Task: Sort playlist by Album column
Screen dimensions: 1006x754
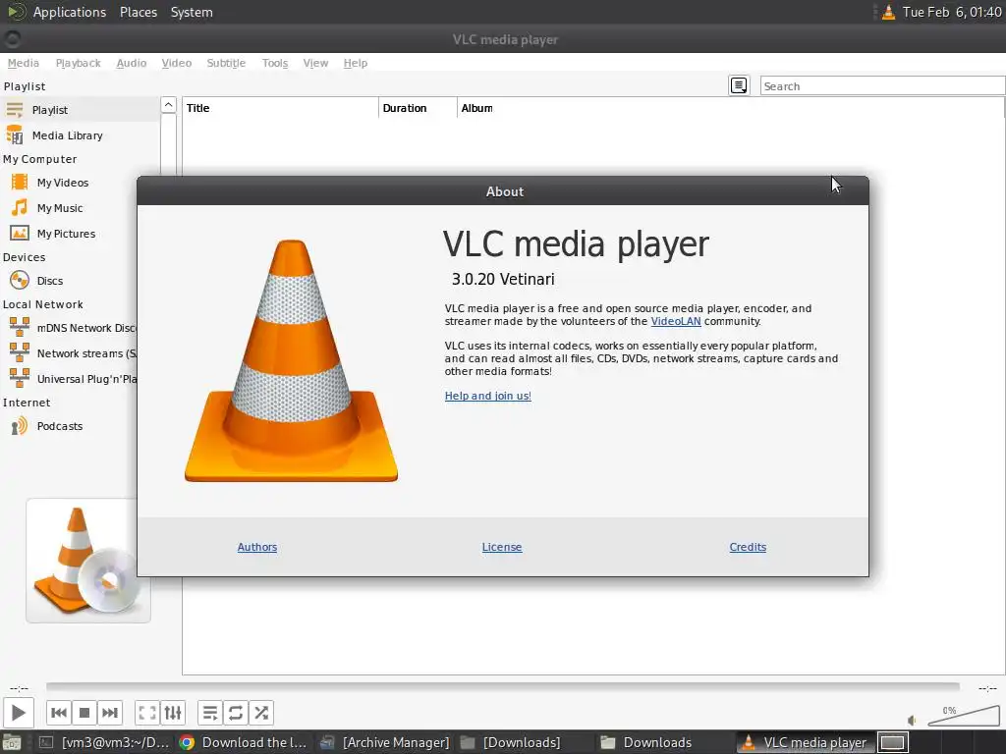Action: pos(476,108)
